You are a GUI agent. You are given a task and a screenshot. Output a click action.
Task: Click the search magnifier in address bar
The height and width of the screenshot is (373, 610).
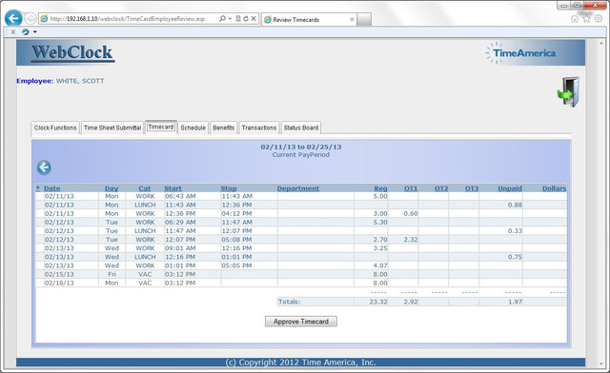[222, 18]
